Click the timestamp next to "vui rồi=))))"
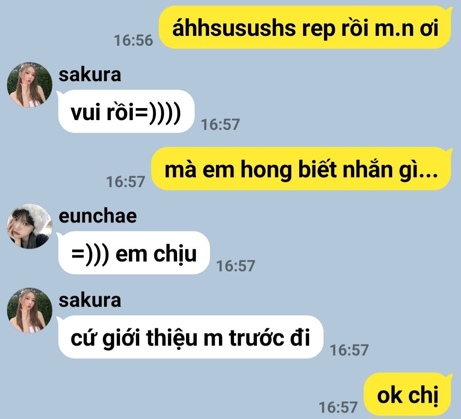The image size is (461, 419). click(220, 124)
